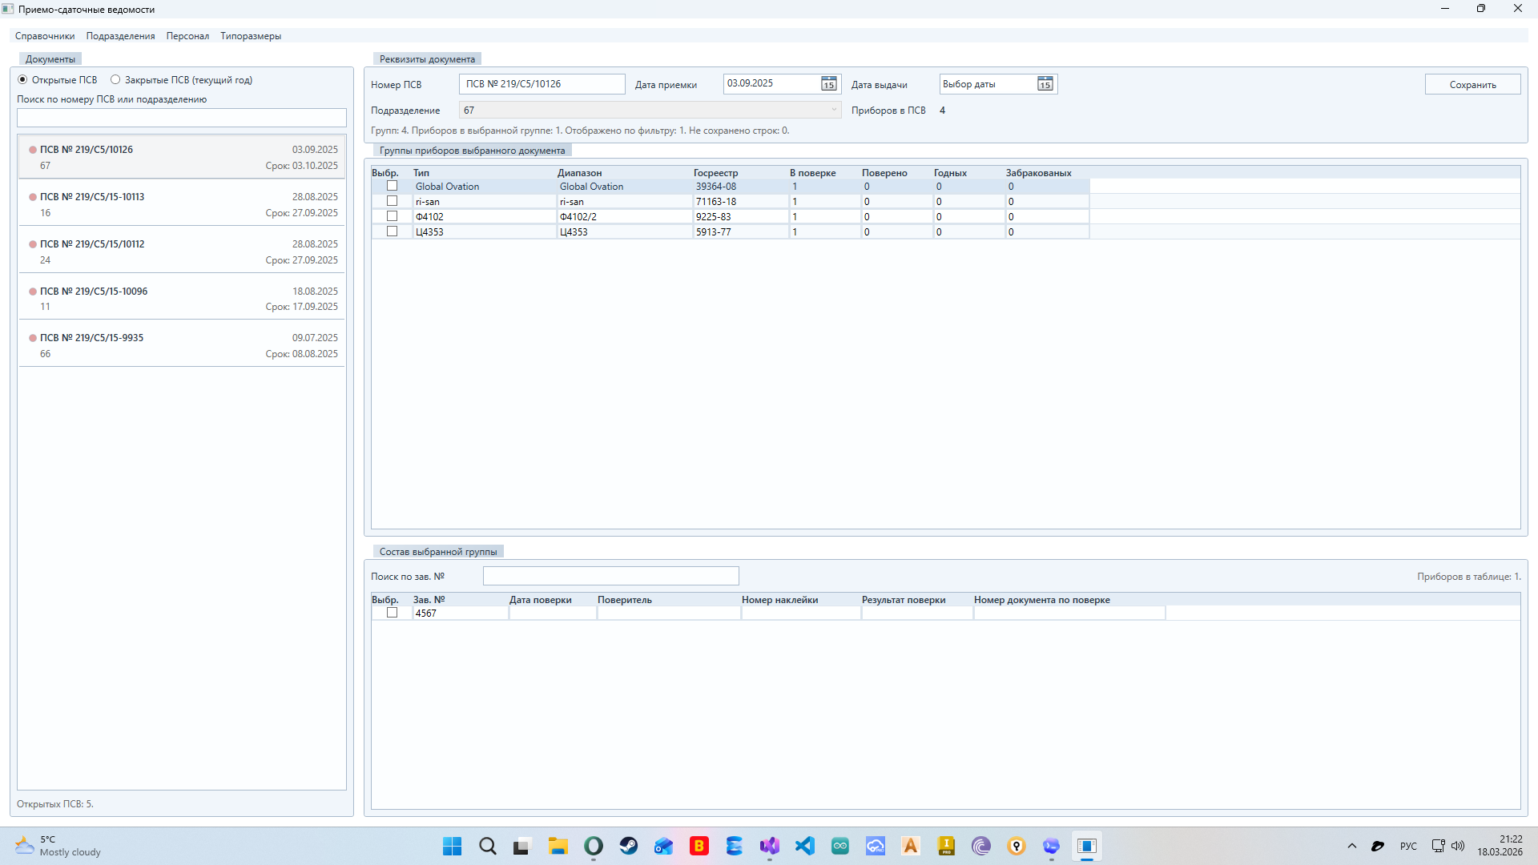Open File Explorer from taskbar
1538x865 pixels.
pyautogui.click(x=558, y=846)
